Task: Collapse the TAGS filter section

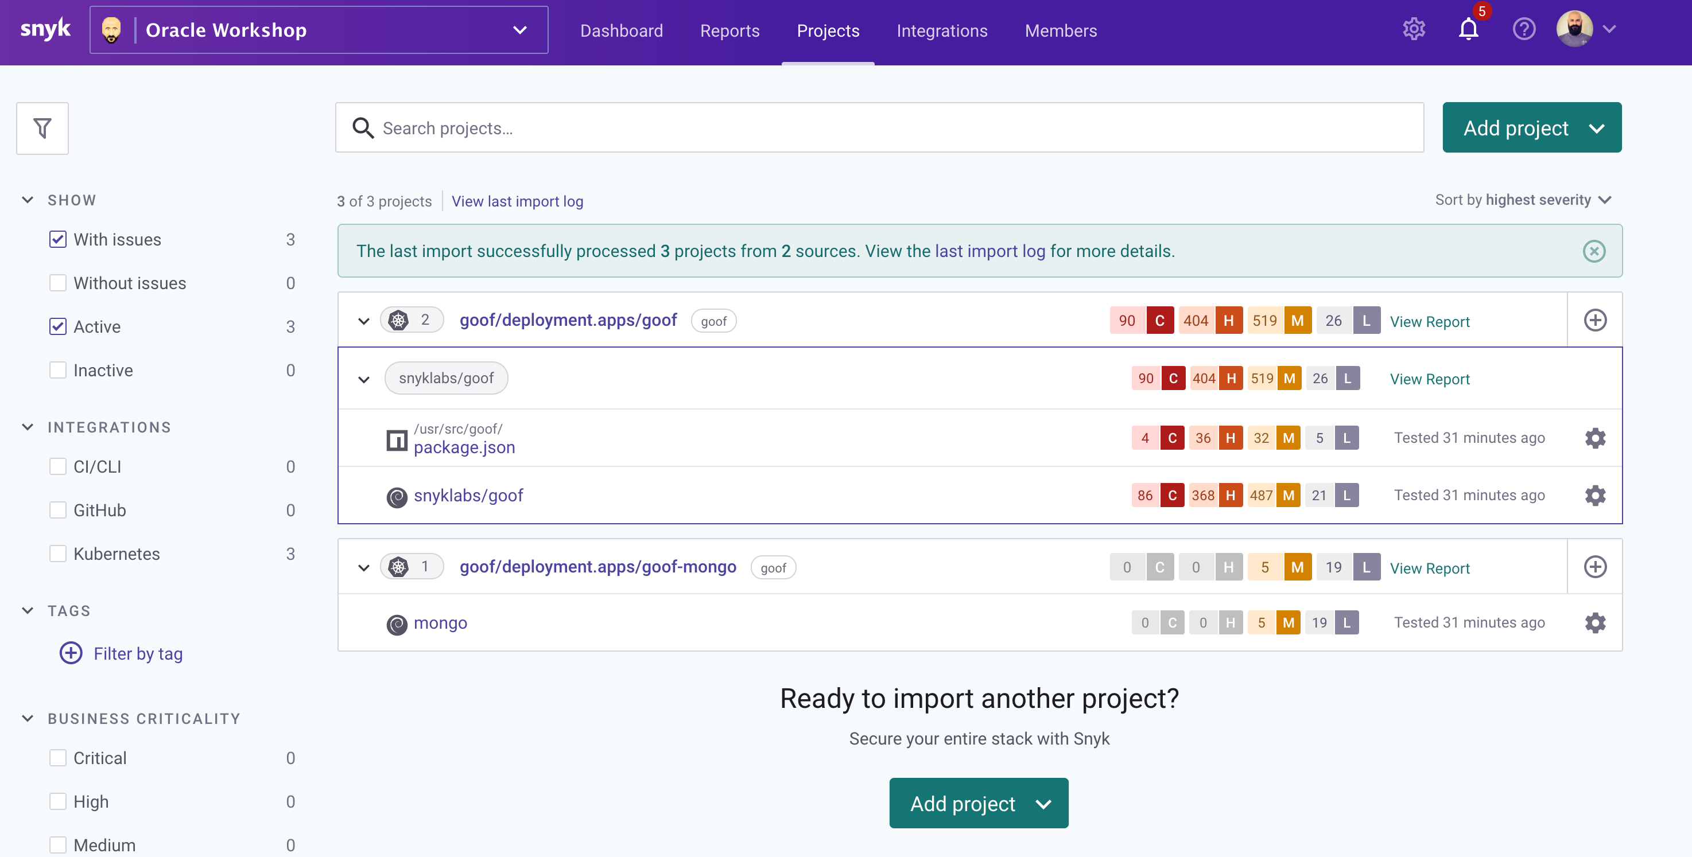Action: (x=28, y=610)
